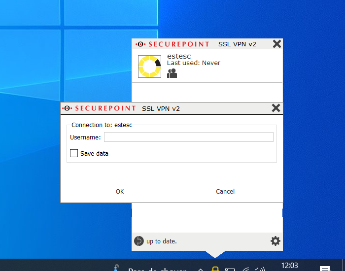Click the user group icon under estesc
This screenshot has height=271, width=345.
(172, 73)
